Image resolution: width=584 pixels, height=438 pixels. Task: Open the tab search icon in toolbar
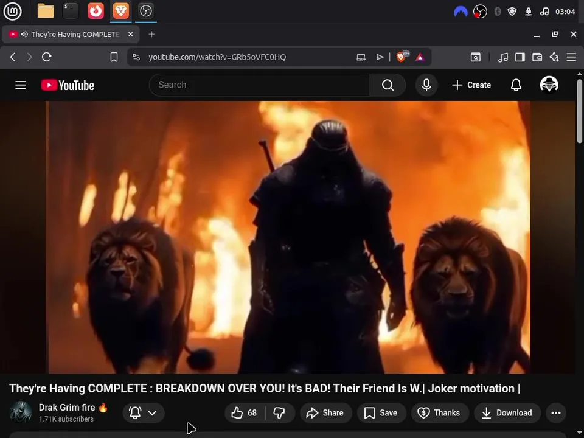click(476, 57)
